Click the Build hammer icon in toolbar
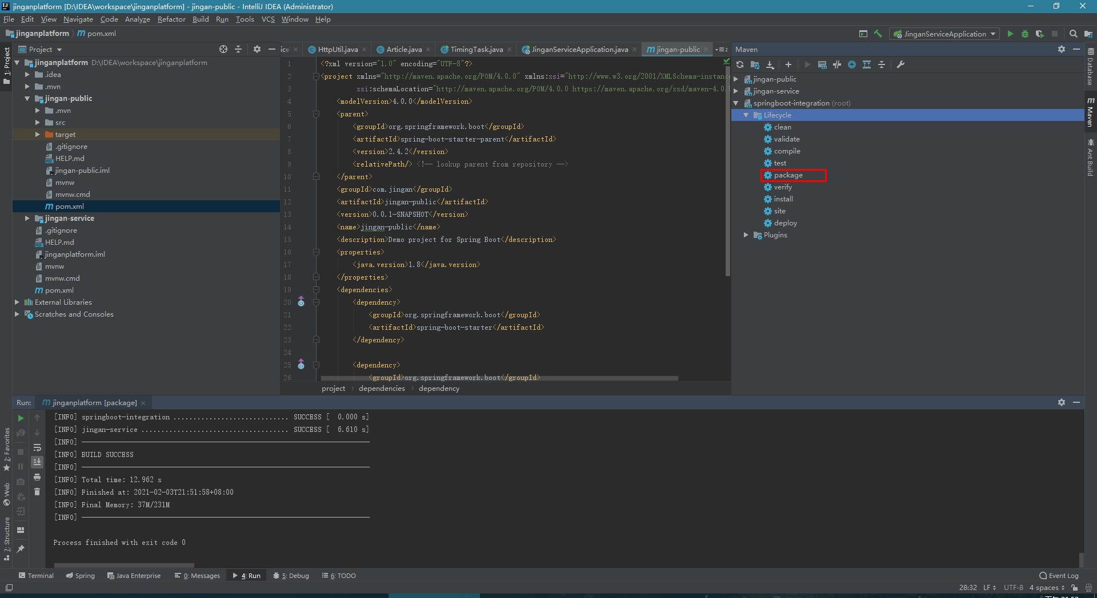The image size is (1097, 598). (x=878, y=34)
